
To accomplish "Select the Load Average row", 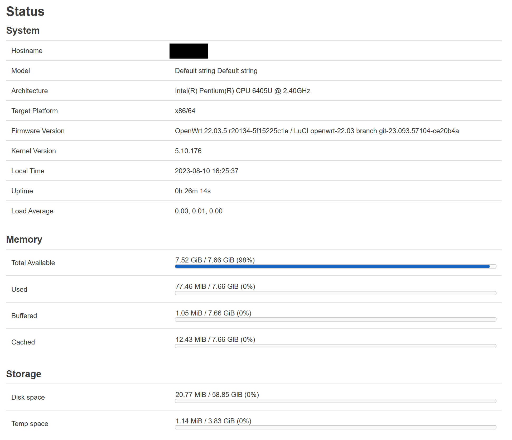I will (199, 211).
